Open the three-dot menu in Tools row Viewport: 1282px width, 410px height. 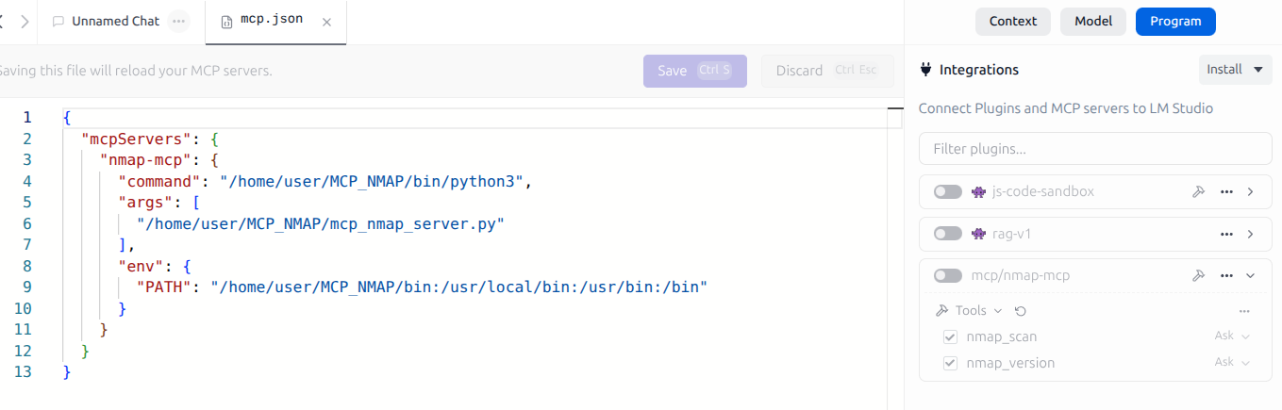click(1244, 311)
